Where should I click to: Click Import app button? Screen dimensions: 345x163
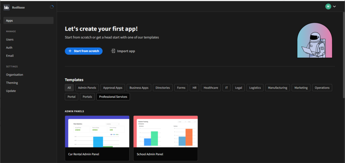[123, 51]
